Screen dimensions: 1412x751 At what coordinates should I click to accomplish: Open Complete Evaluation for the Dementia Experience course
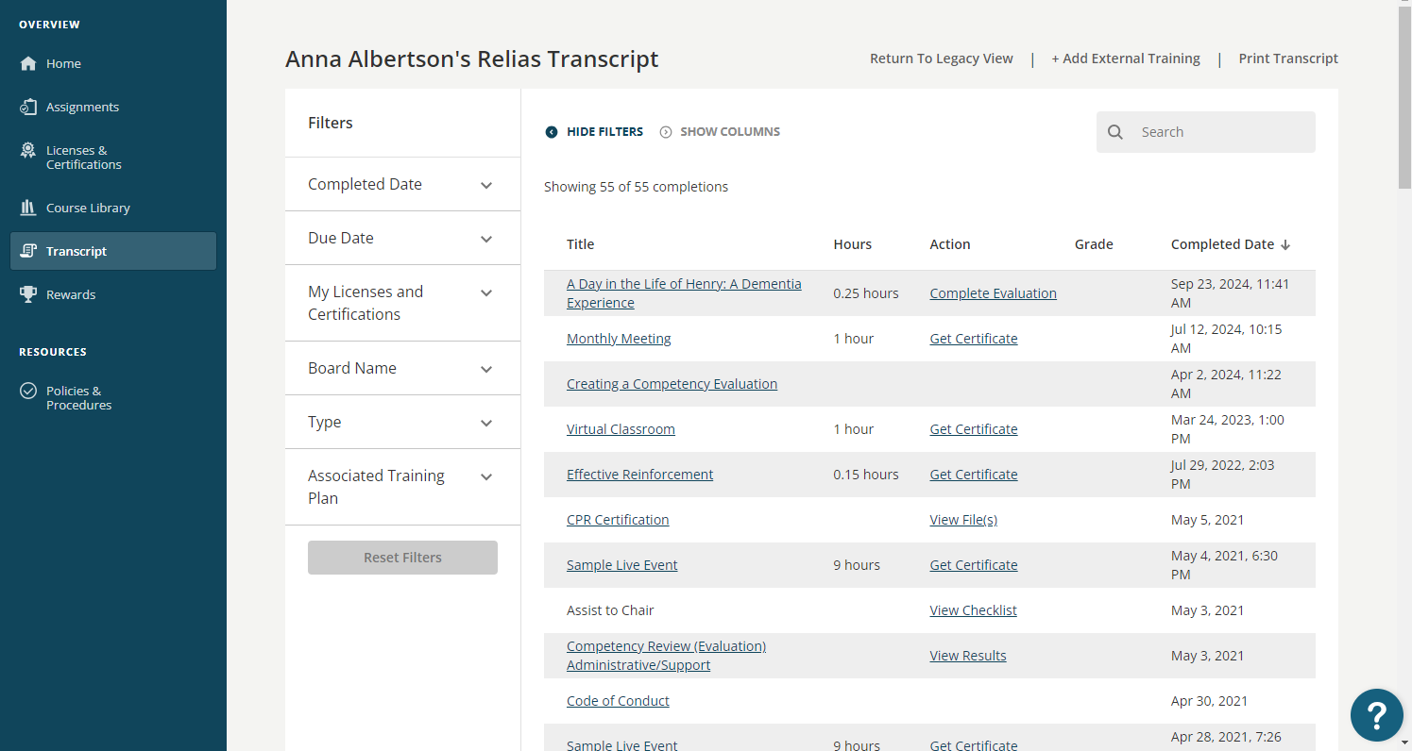(993, 292)
